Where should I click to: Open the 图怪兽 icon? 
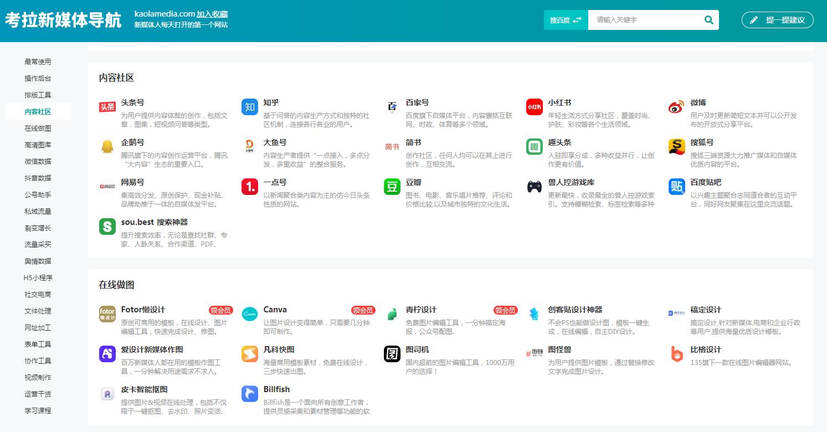pos(535,354)
